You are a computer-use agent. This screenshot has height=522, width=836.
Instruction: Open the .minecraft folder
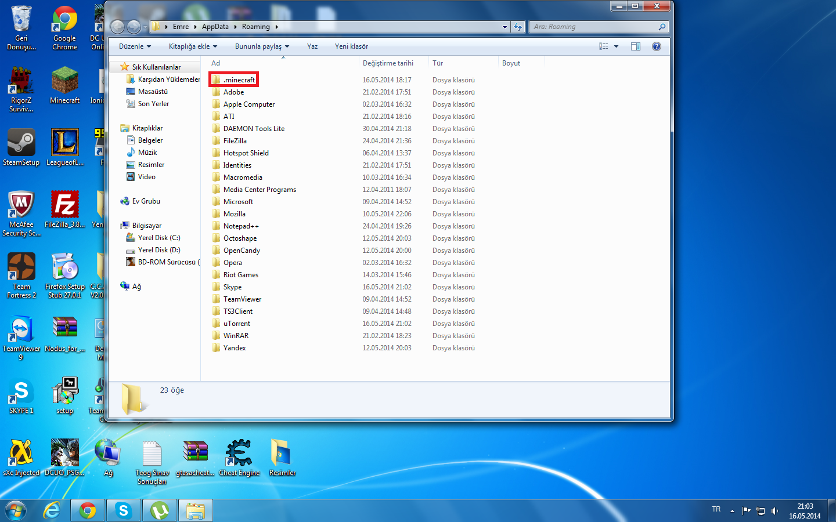[233, 79]
